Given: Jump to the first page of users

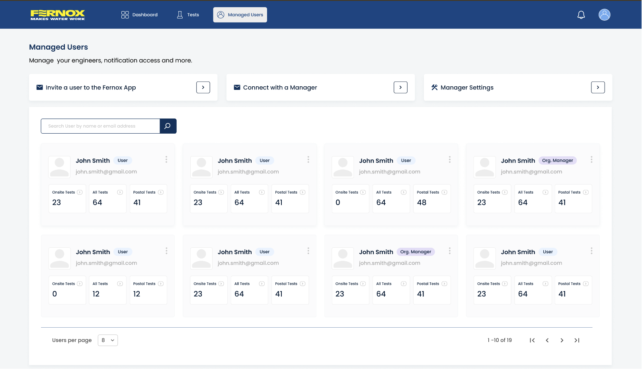Looking at the screenshot, I should click(532, 340).
